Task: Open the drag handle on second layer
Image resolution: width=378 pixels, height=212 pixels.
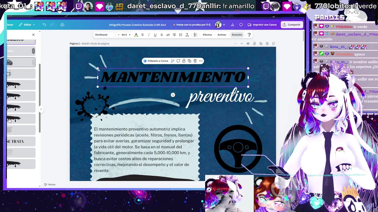Action: pos(33,51)
